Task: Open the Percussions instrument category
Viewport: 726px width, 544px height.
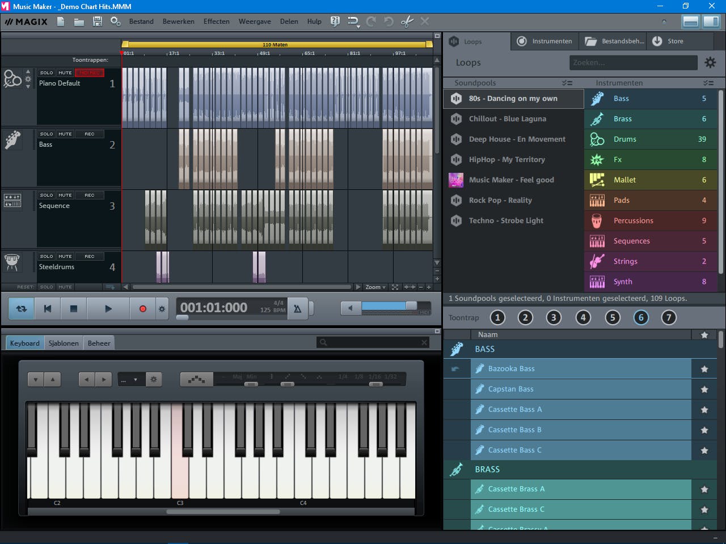Action: [x=632, y=220]
